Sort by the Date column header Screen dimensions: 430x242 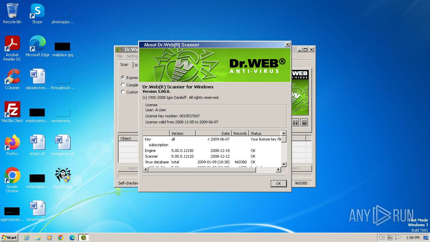[214, 133]
